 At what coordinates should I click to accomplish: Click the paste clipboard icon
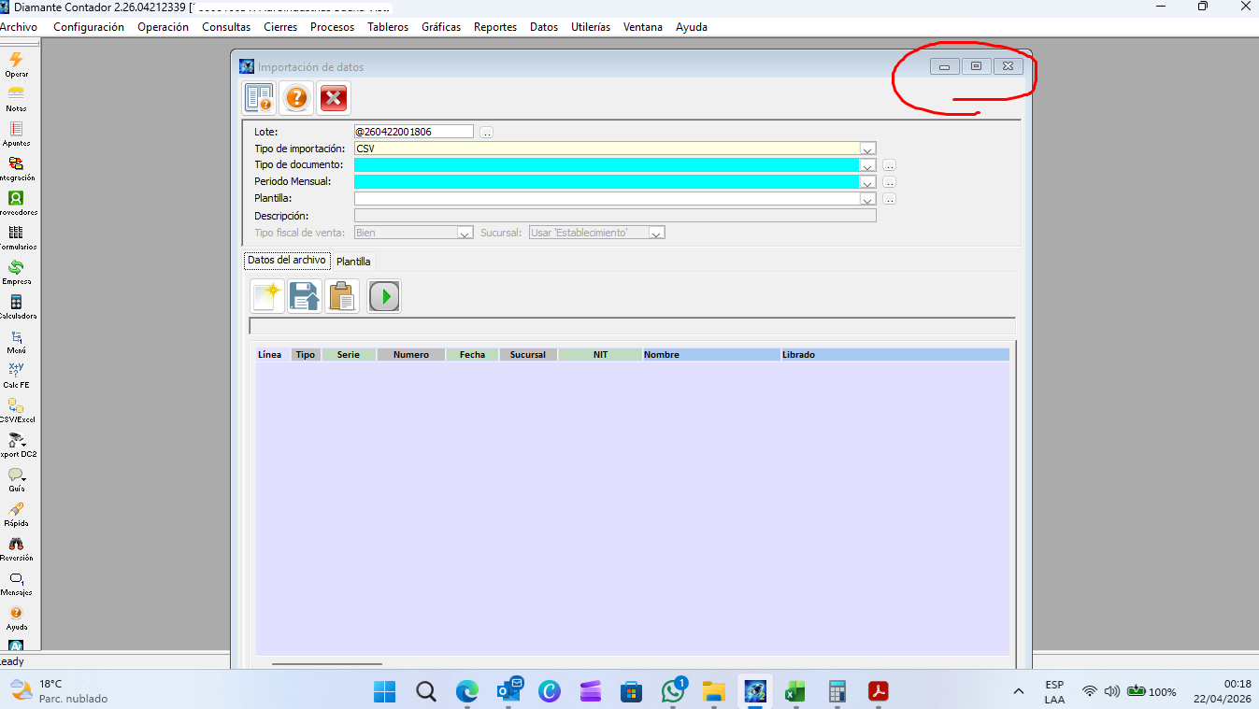(342, 296)
